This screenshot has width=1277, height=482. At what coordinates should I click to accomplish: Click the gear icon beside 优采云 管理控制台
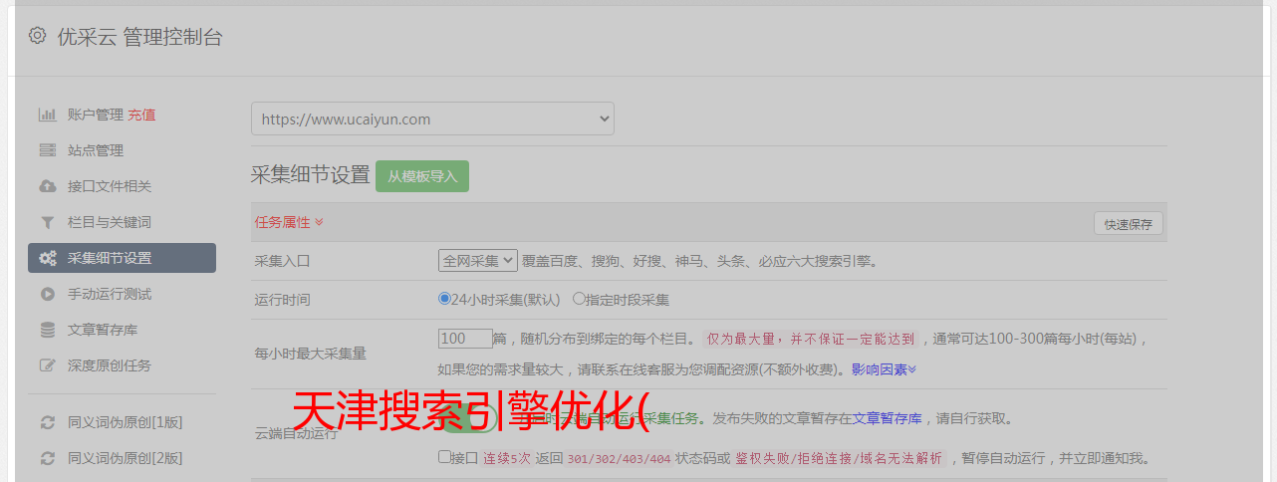[37, 37]
